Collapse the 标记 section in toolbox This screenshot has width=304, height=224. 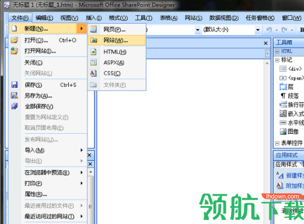[277, 60]
